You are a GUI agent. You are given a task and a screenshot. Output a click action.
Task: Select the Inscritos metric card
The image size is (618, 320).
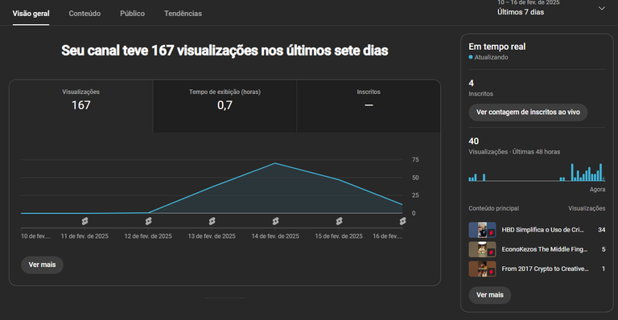pyautogui.click(x=369, y=106)
